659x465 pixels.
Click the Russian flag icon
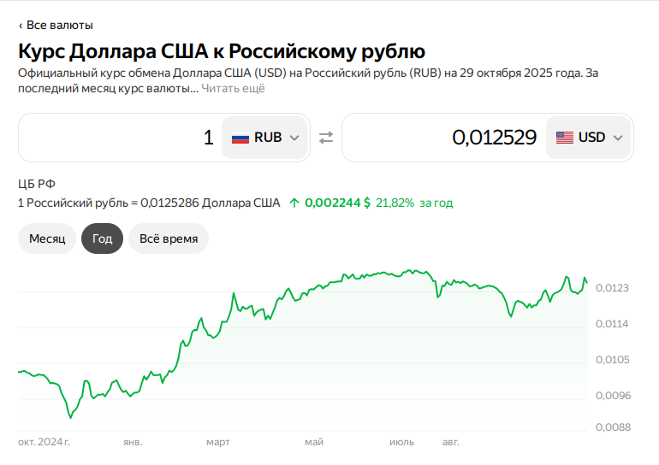(240, 138)
